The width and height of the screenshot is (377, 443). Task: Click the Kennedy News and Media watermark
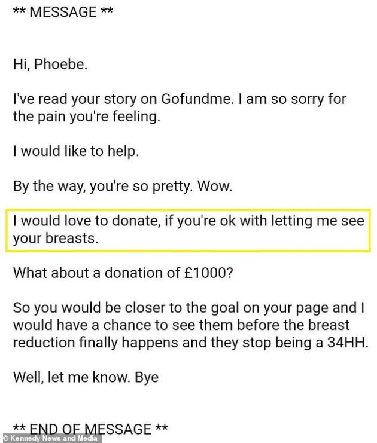(51, 439)
